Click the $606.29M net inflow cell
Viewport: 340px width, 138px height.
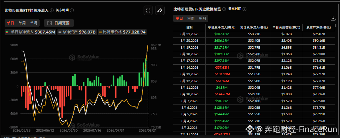(221, 41)
